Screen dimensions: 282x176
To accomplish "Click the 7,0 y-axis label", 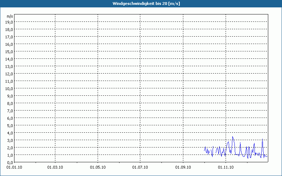I will point(10,111).
